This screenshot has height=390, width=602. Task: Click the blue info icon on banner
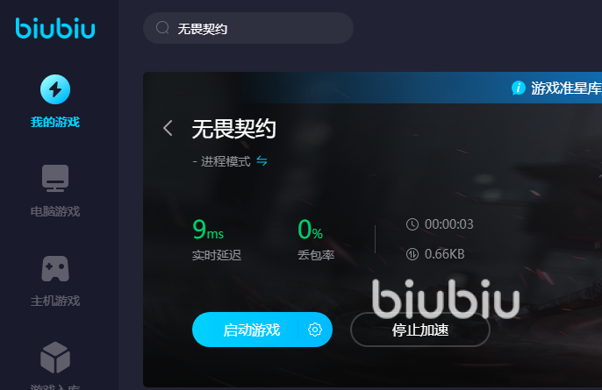519,88
